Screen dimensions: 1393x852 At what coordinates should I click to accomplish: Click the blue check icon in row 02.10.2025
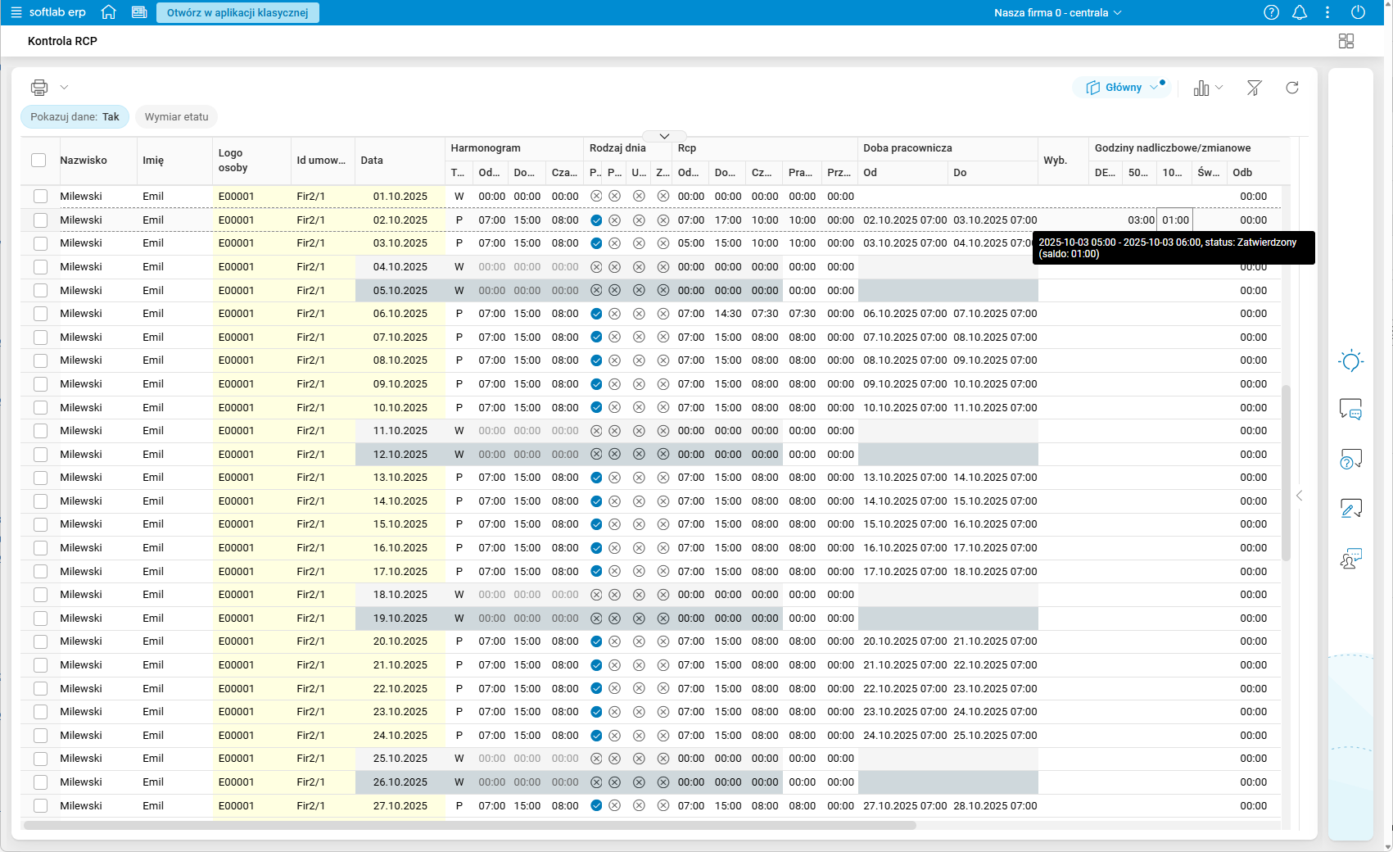(x=596, y=220)
